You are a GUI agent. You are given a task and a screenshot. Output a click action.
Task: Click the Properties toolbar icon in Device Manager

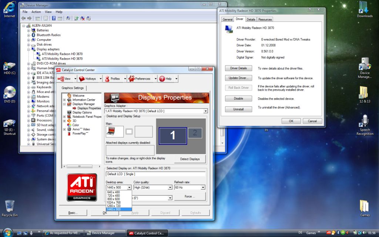click(x=46, y=19)
